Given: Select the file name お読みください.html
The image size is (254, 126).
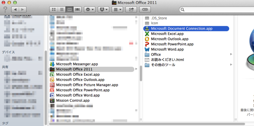Looking at the screenshot, I should point(168,60).
